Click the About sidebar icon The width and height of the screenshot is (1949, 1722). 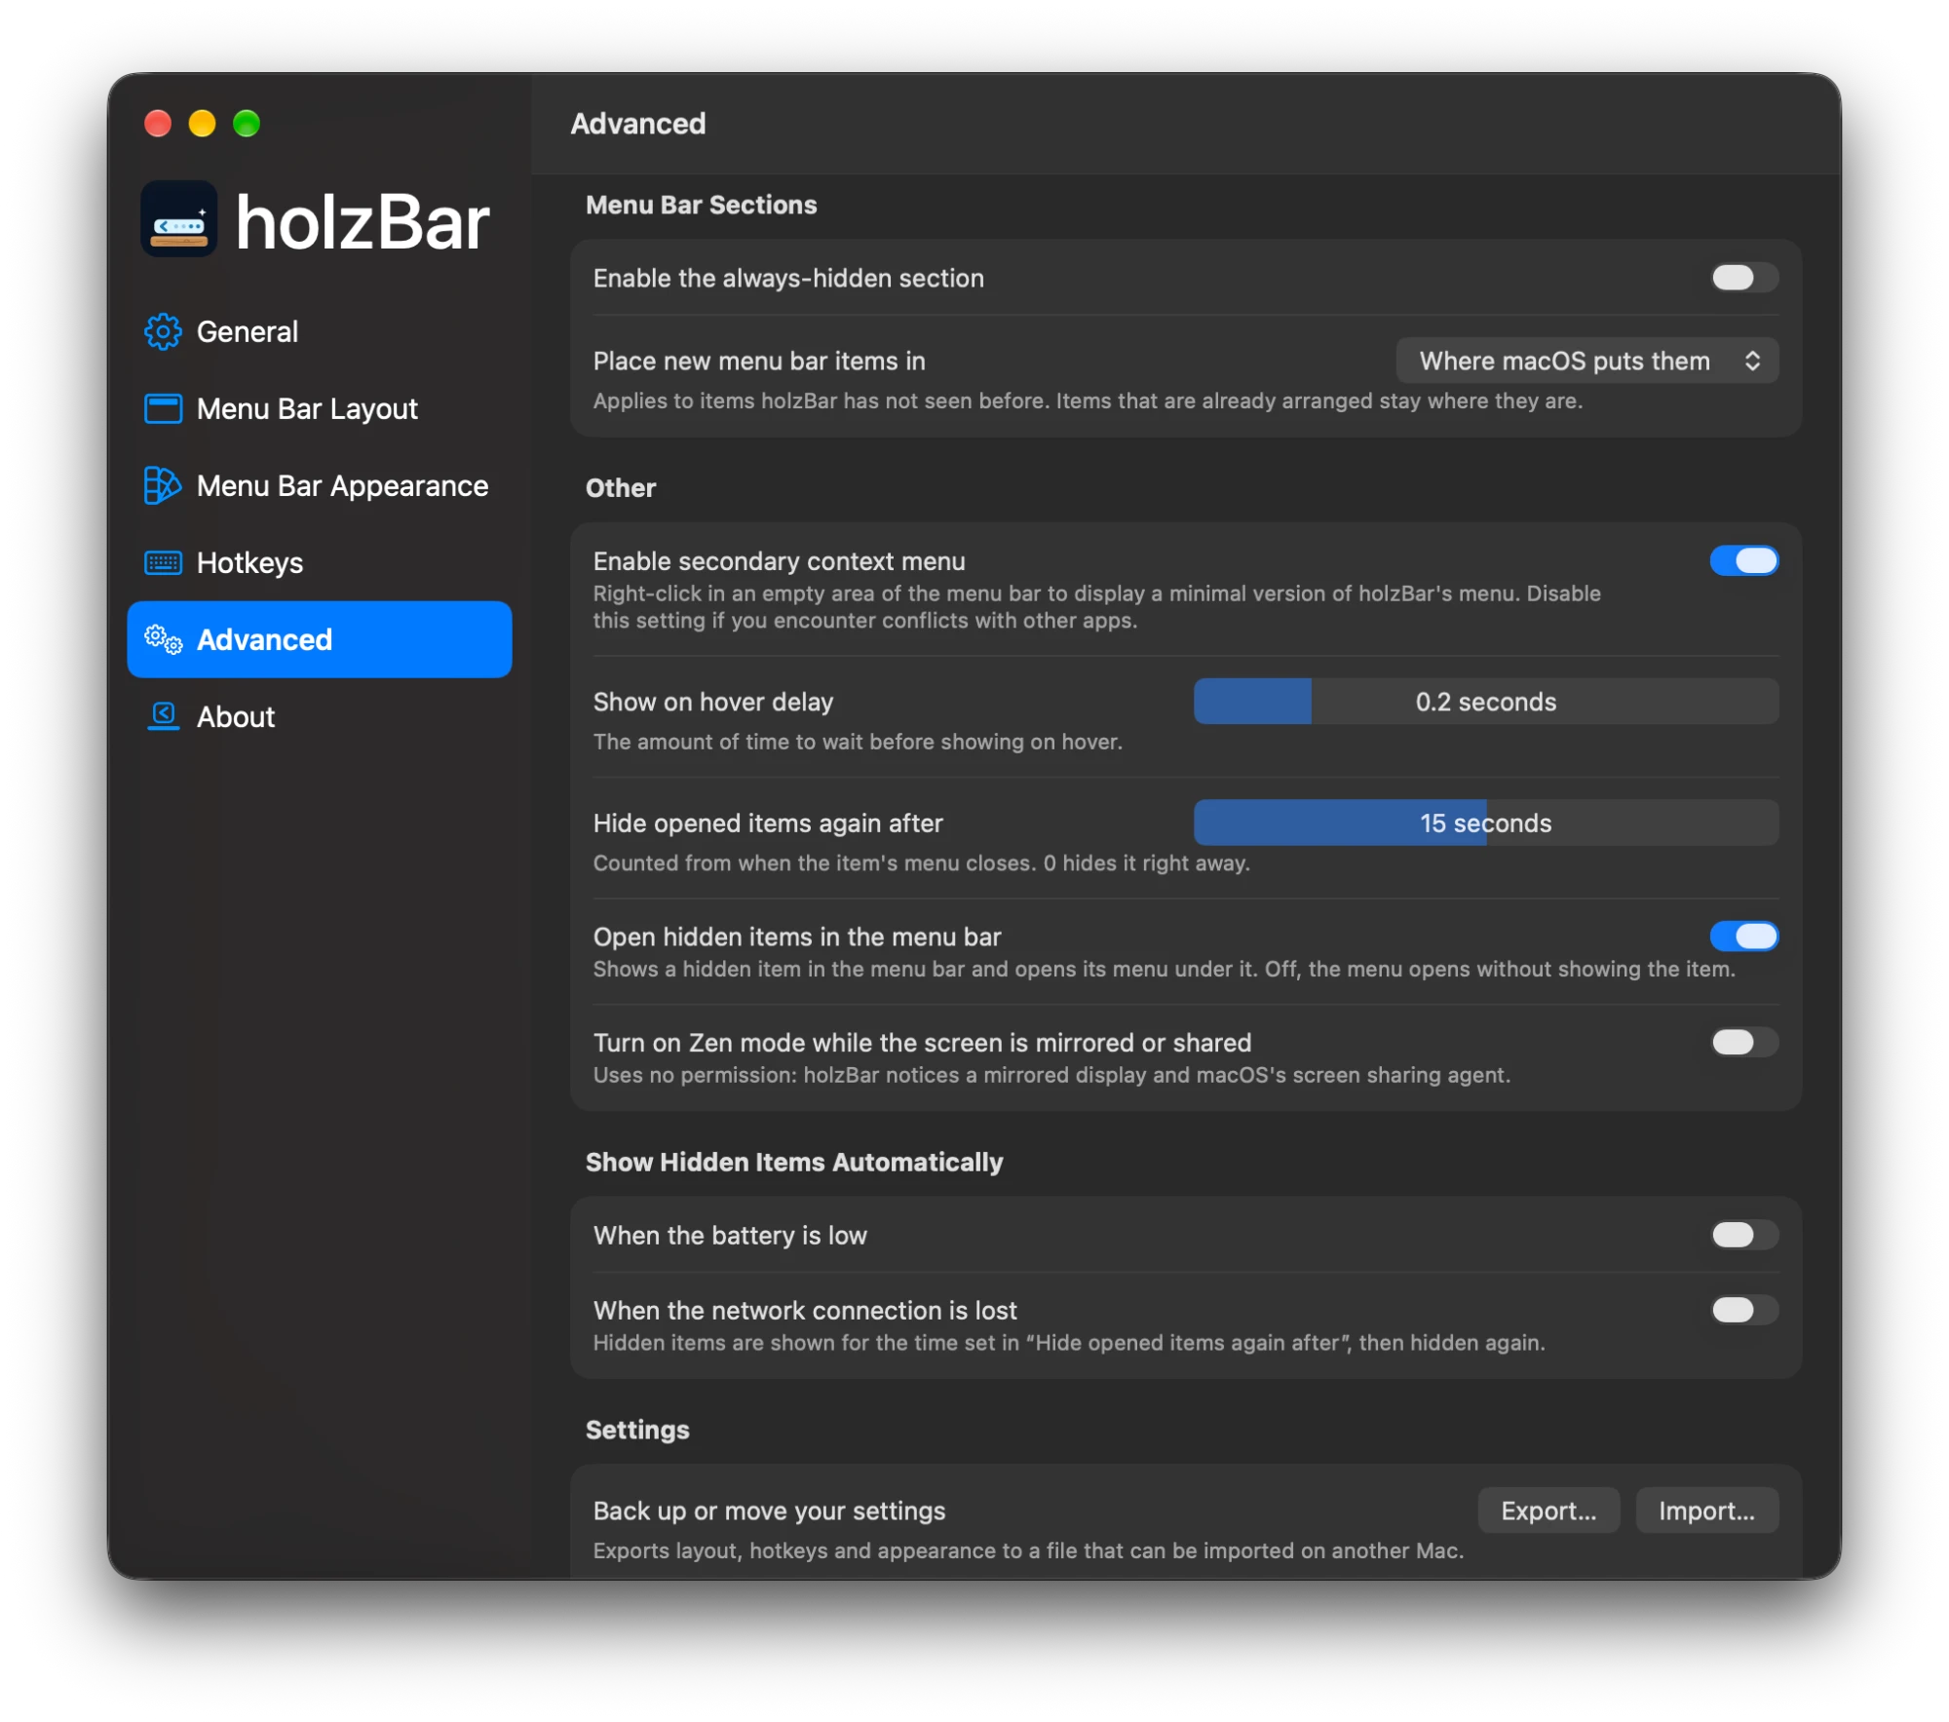click(x=163, y=717)
